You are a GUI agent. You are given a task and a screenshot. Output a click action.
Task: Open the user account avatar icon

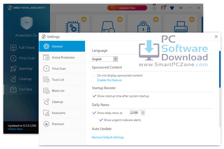[163, 7]
